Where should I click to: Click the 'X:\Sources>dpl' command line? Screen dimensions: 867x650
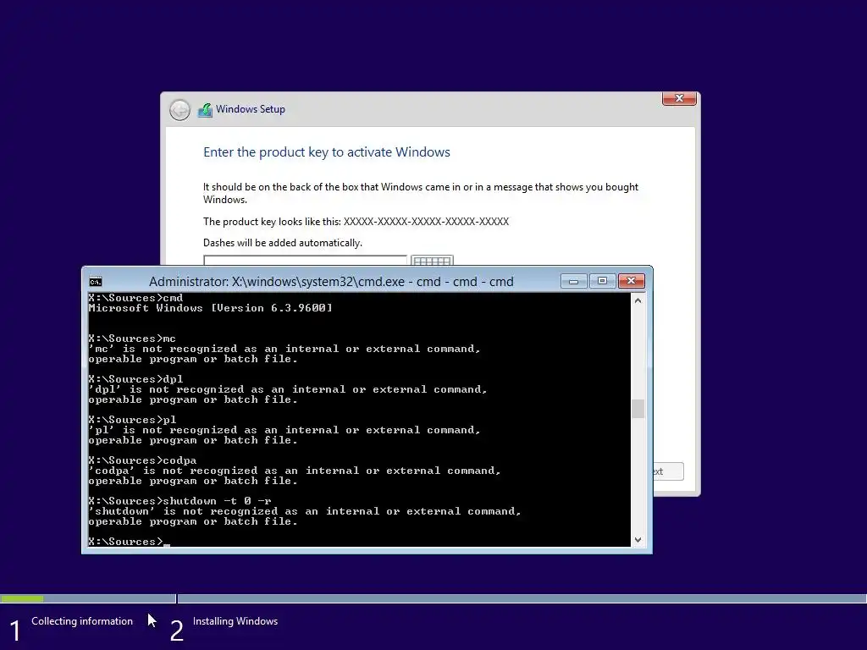135,378
